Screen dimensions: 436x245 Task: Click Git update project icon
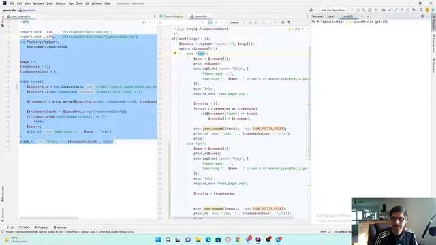tap(390, 10)
